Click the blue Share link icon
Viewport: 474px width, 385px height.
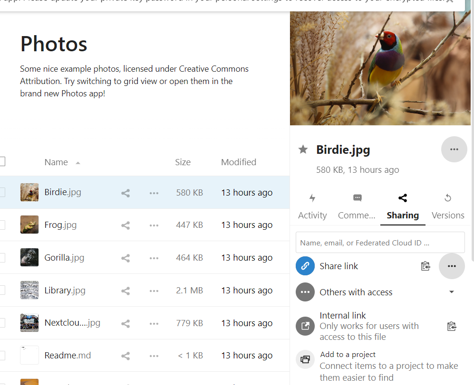coord(305,266)
